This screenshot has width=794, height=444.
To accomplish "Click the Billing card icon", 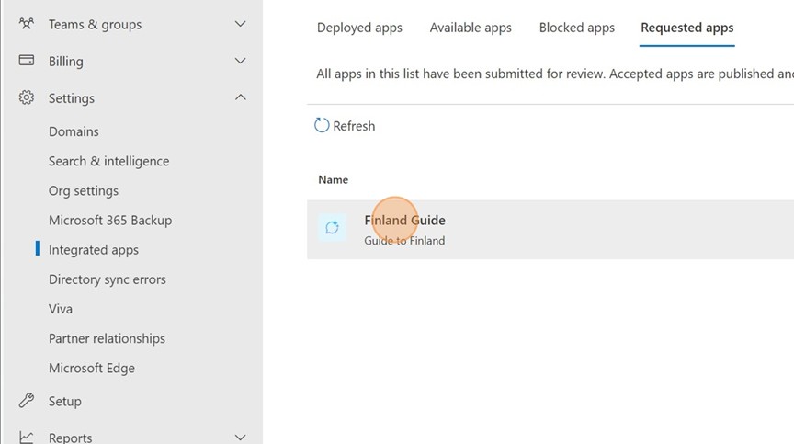I will (x=27, y=61).
